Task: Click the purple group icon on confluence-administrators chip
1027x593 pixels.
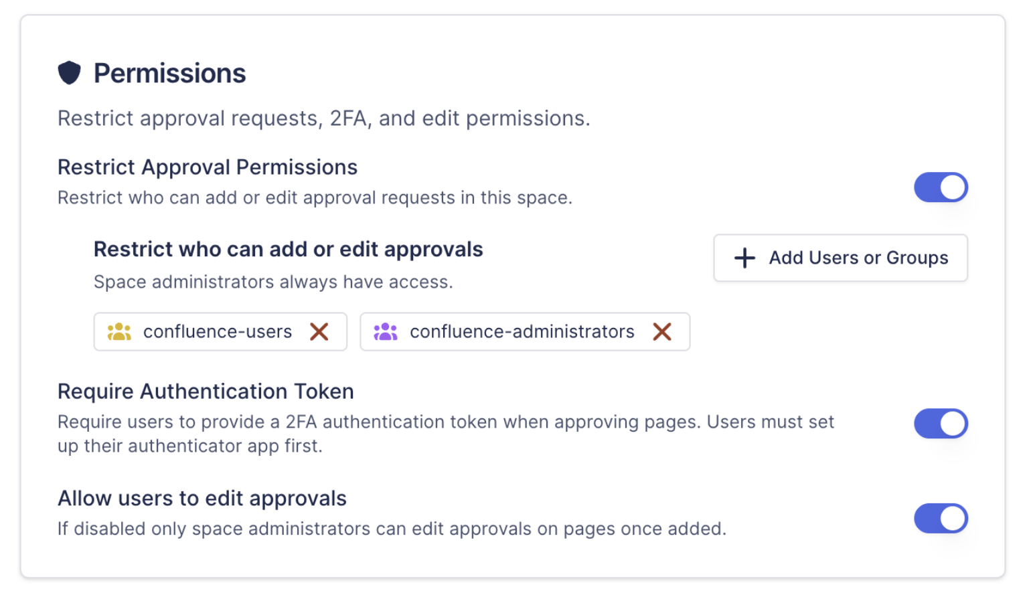Action: (x=385, y=331)
